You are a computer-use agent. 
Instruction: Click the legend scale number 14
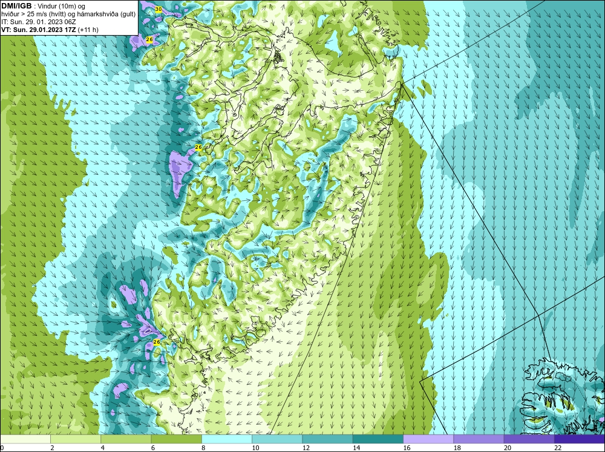tap(356, 448)
